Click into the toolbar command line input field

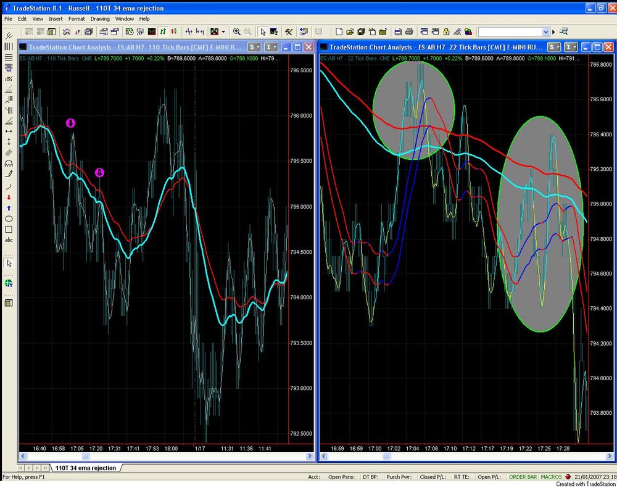(x=510, y=32)
